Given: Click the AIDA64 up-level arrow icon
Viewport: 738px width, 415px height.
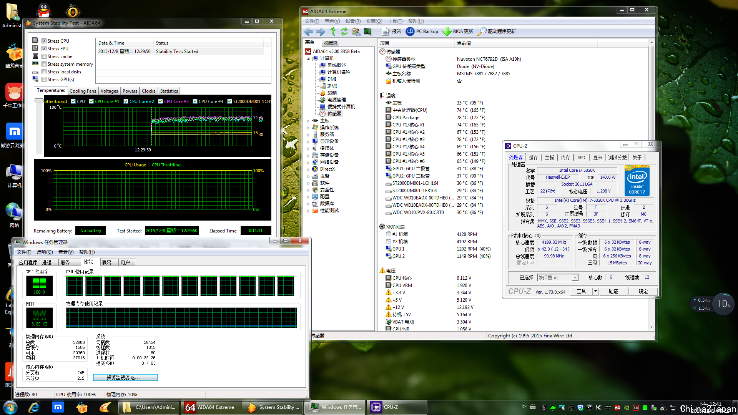Looking at the screenshot, I should tap(333, 32).
